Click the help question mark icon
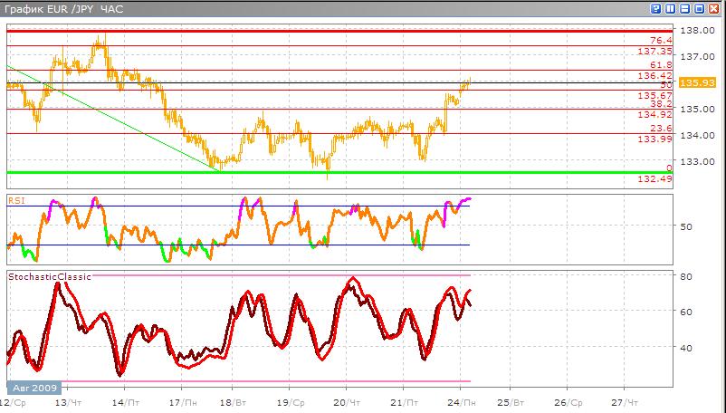 [x=655, y=8]
